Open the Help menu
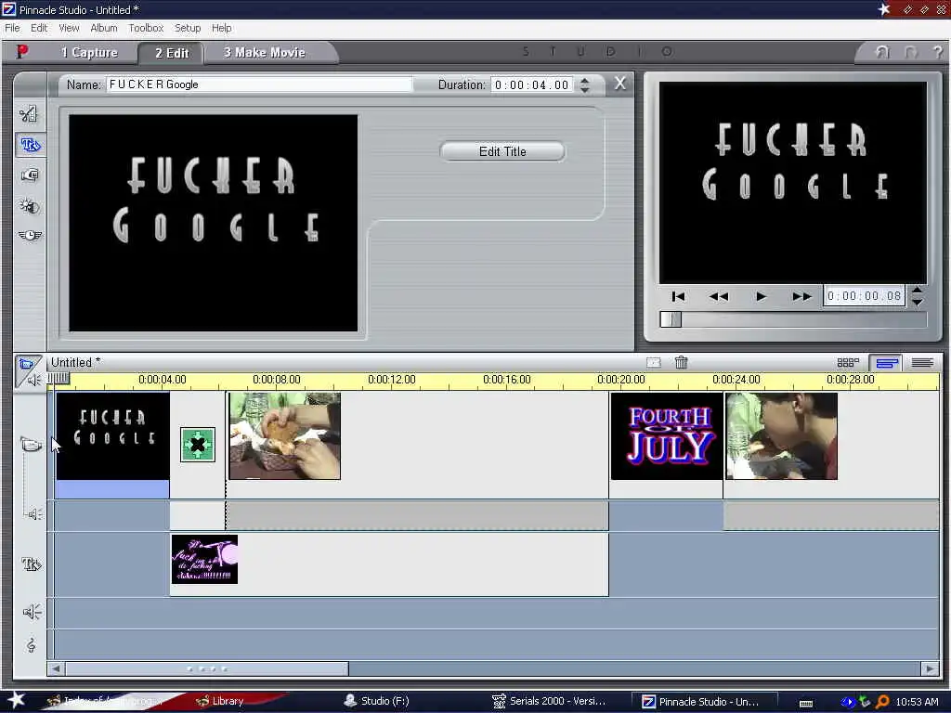 tap(221, 28)
